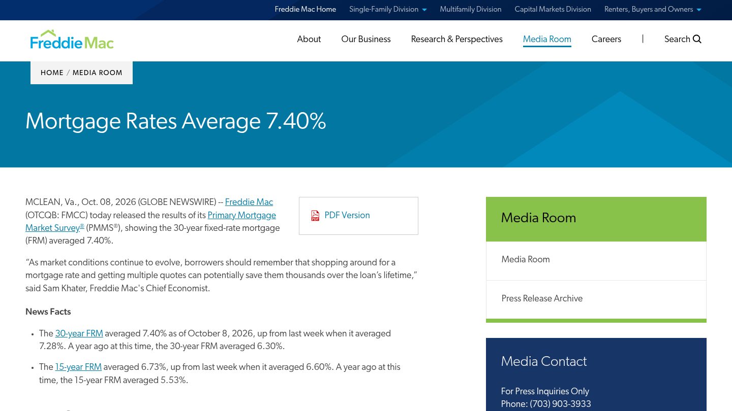This screenshot has height=411, width=732.
Task: Open the About menu
Action: coord(309,39)
